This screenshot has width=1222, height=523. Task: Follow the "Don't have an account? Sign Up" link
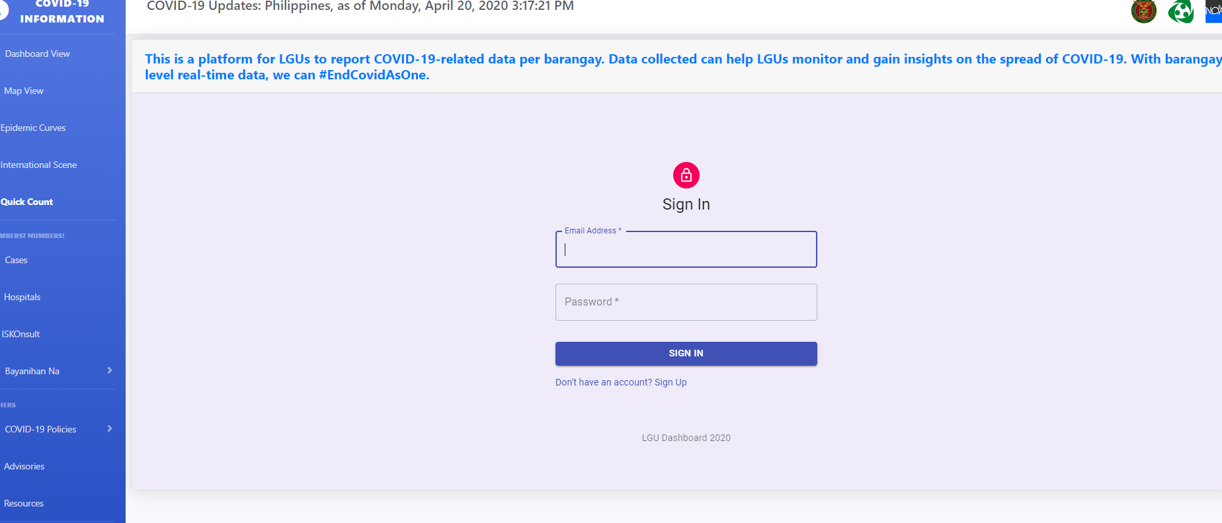pyautogui.click(x=621, y=382)
